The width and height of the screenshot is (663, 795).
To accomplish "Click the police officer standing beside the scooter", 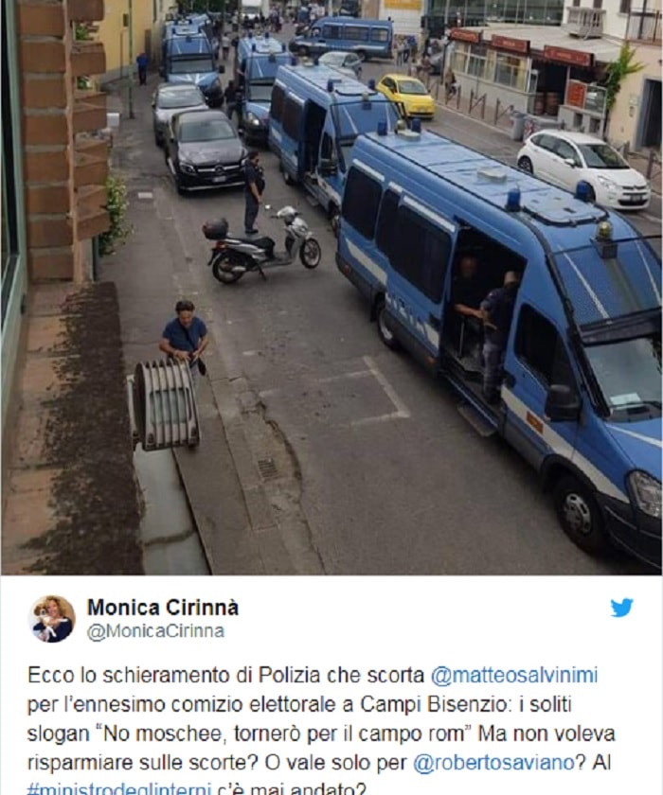I will 254,191.
